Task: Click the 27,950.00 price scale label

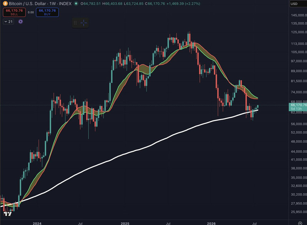Action: [x=299, y=203]
